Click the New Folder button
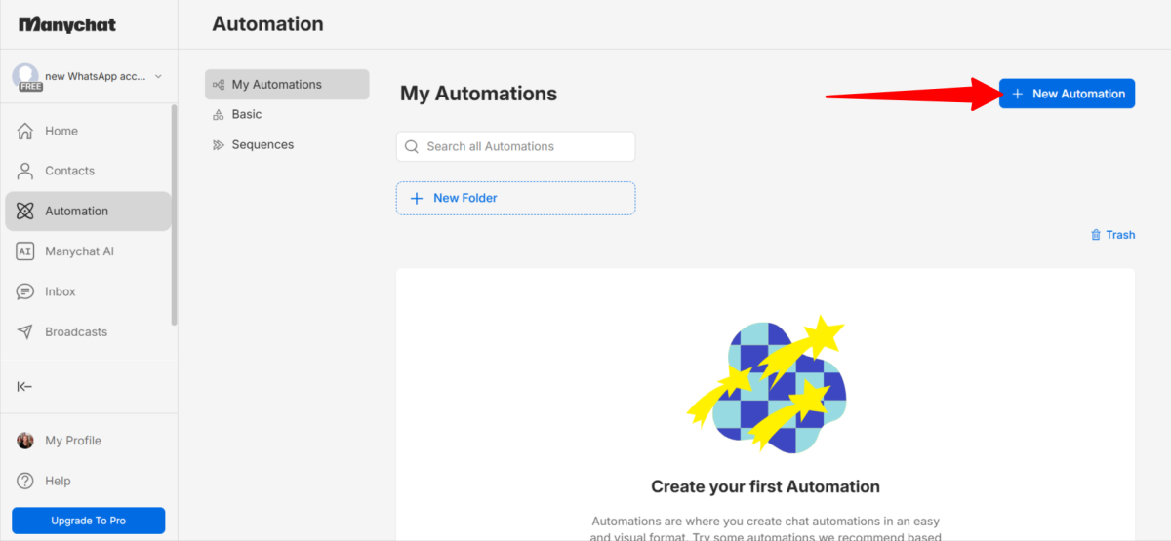 [515, 198]
